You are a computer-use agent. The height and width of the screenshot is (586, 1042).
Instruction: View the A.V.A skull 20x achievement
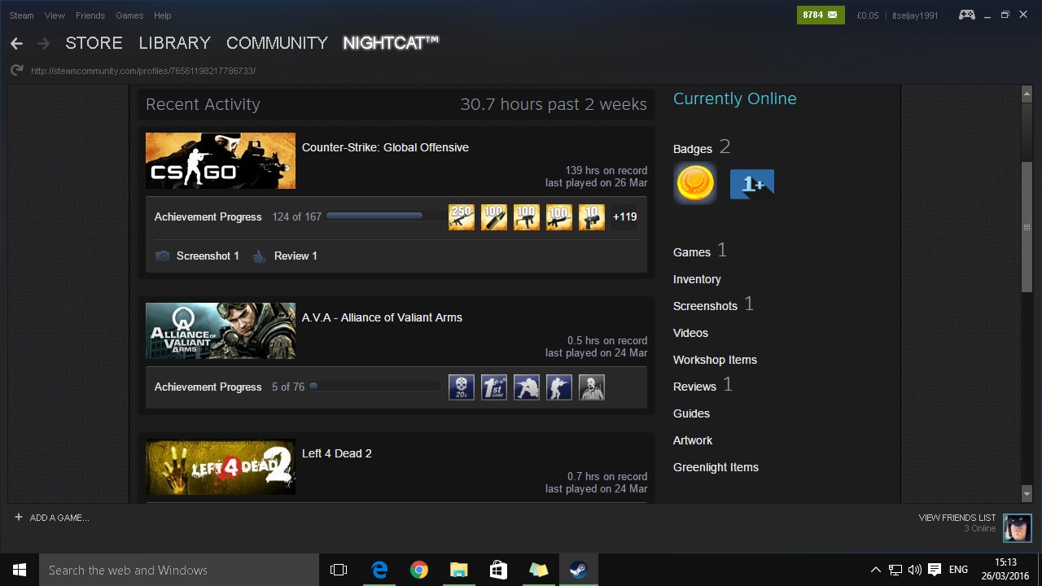click(x=462, y=387)
